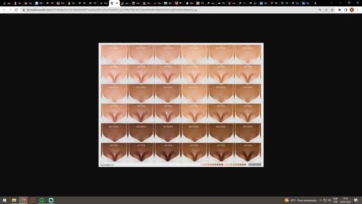
Task: Open the orange Chrome profile avatar
Action: coord(352,10)
